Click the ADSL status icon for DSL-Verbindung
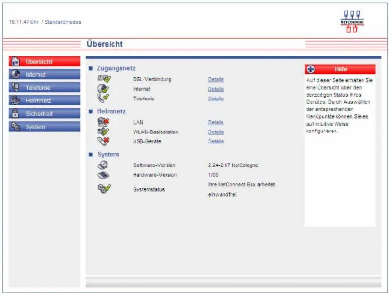Image resolution: width=389 pixels, height=293 pixels. 104,79
